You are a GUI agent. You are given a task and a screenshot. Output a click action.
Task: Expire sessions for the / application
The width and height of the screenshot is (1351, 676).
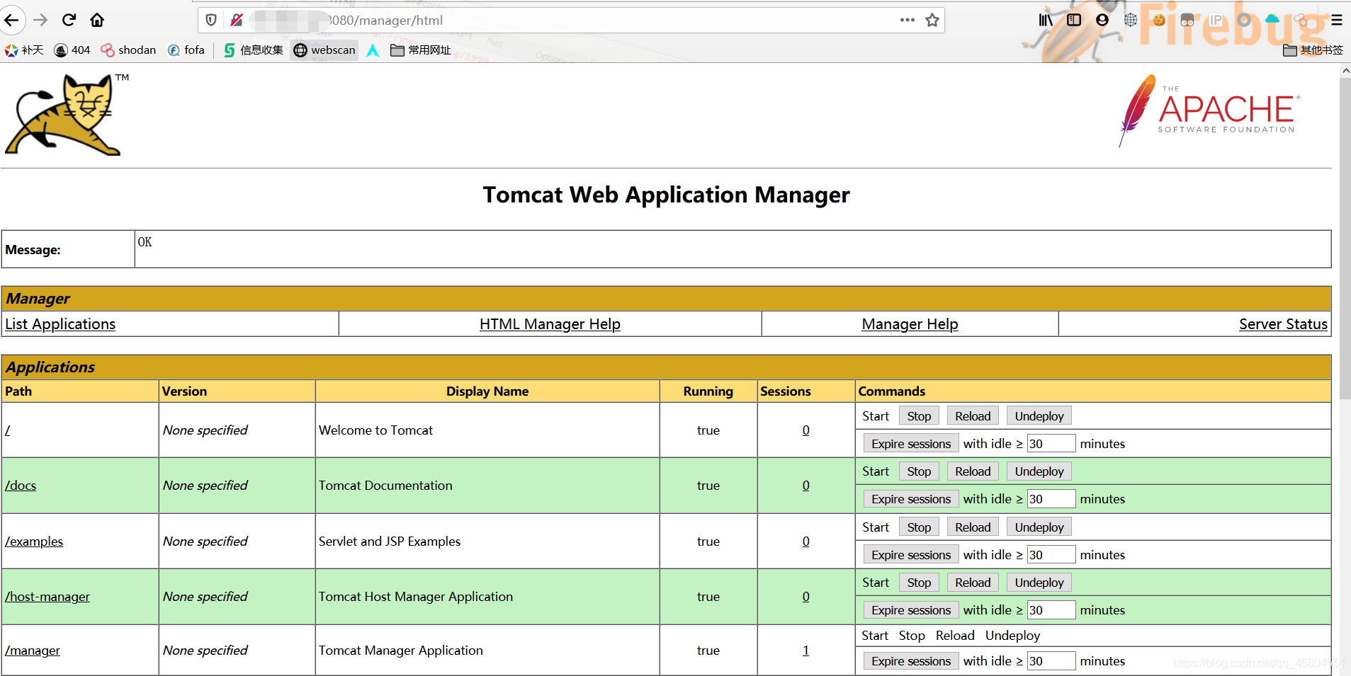pyautogui.click(x=911, y=444)
